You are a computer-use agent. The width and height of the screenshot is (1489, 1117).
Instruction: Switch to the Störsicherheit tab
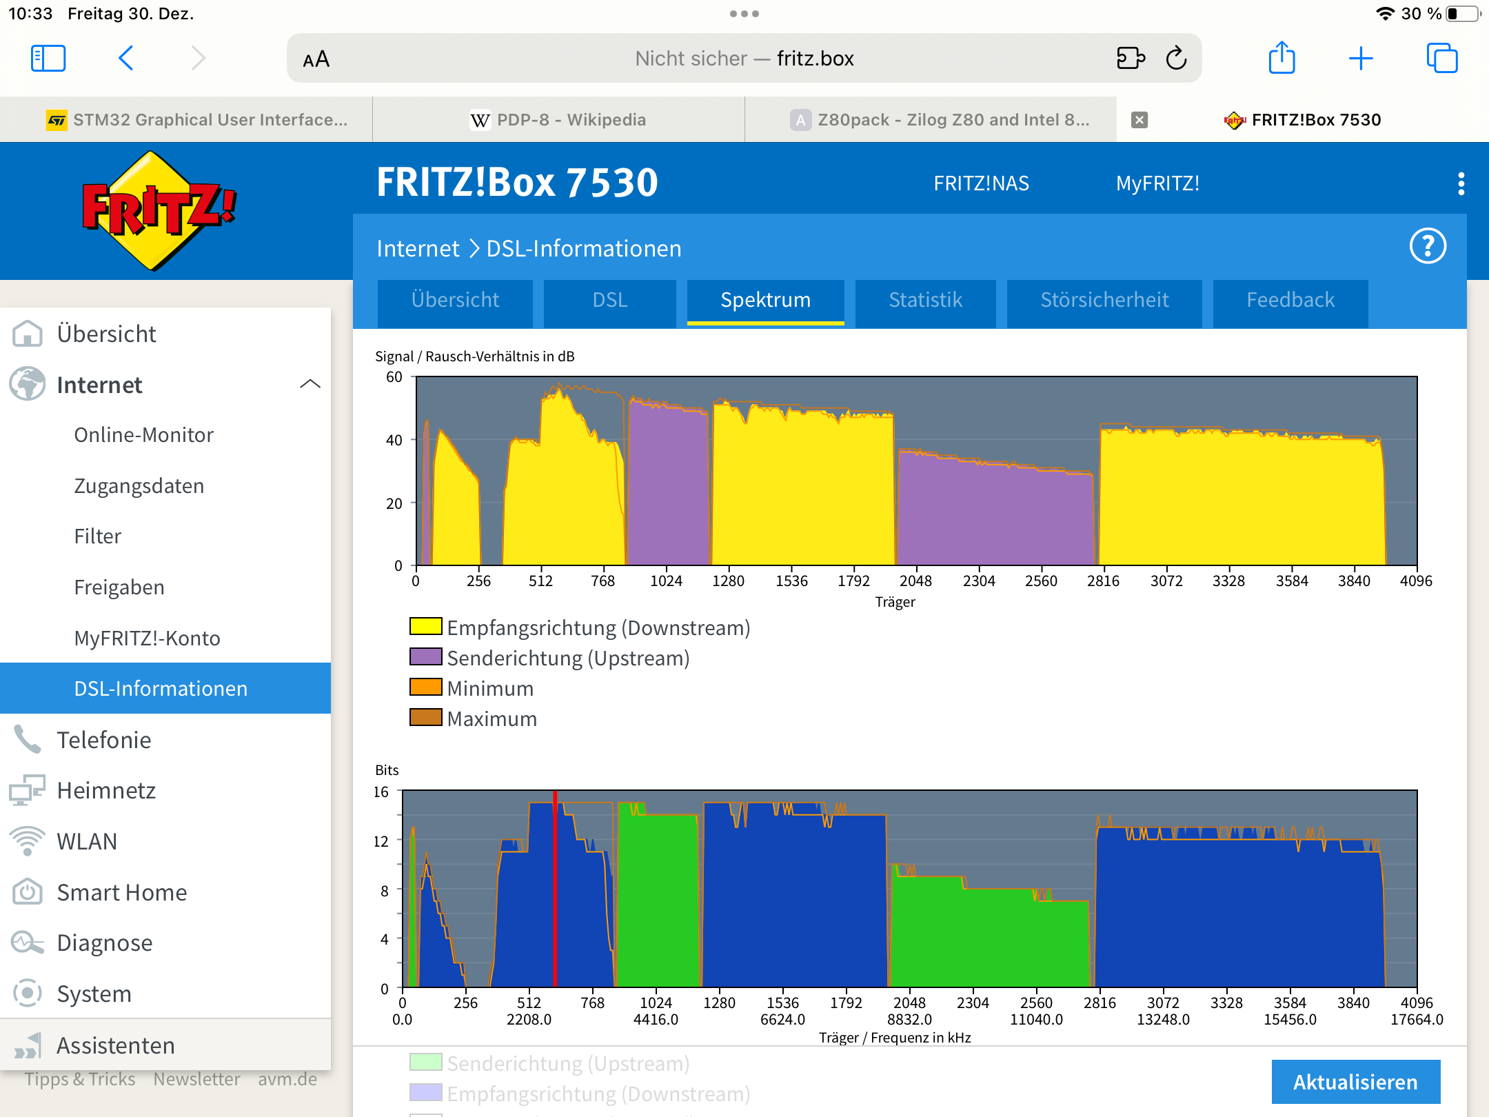click(1104, 300)
